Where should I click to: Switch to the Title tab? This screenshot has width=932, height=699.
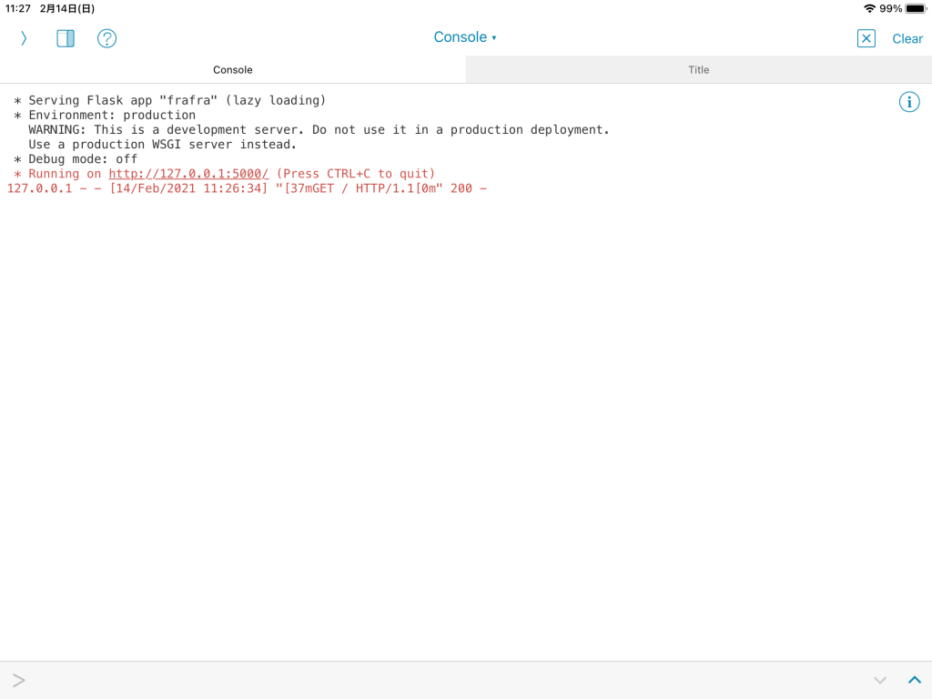point(698,70)
